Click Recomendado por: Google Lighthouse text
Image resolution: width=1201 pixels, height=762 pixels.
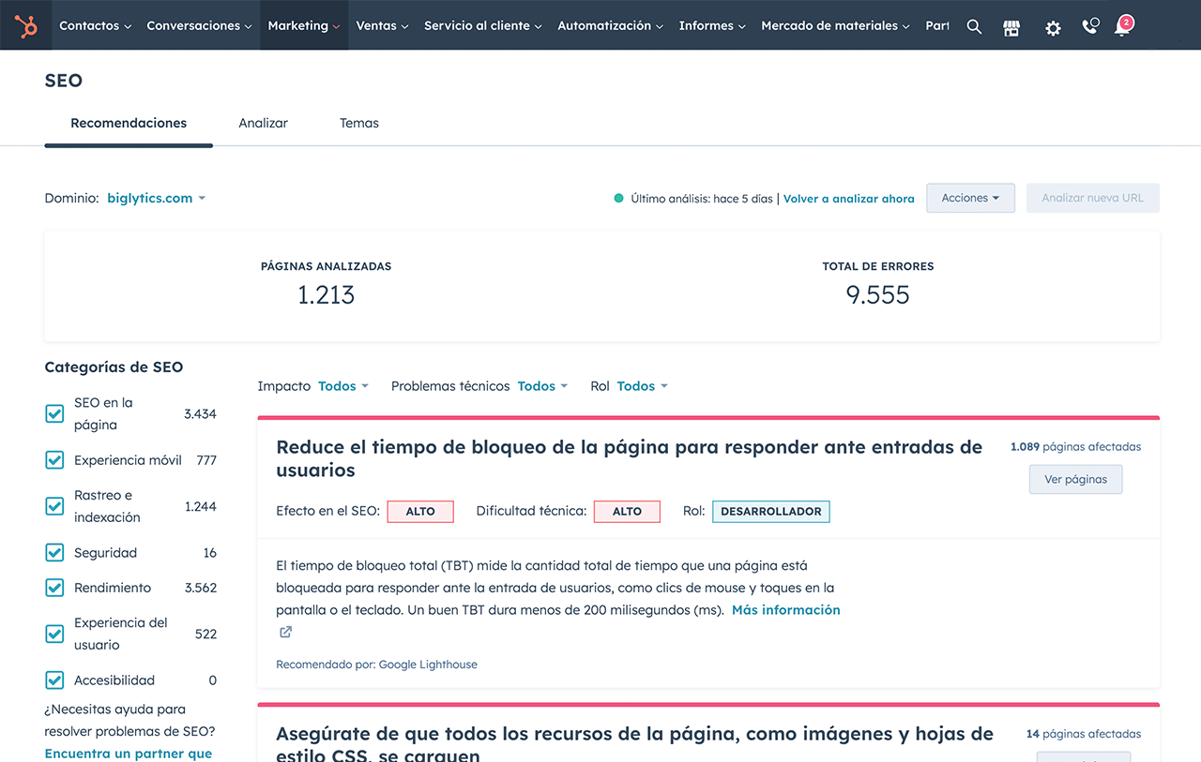(x=376, y=665)
